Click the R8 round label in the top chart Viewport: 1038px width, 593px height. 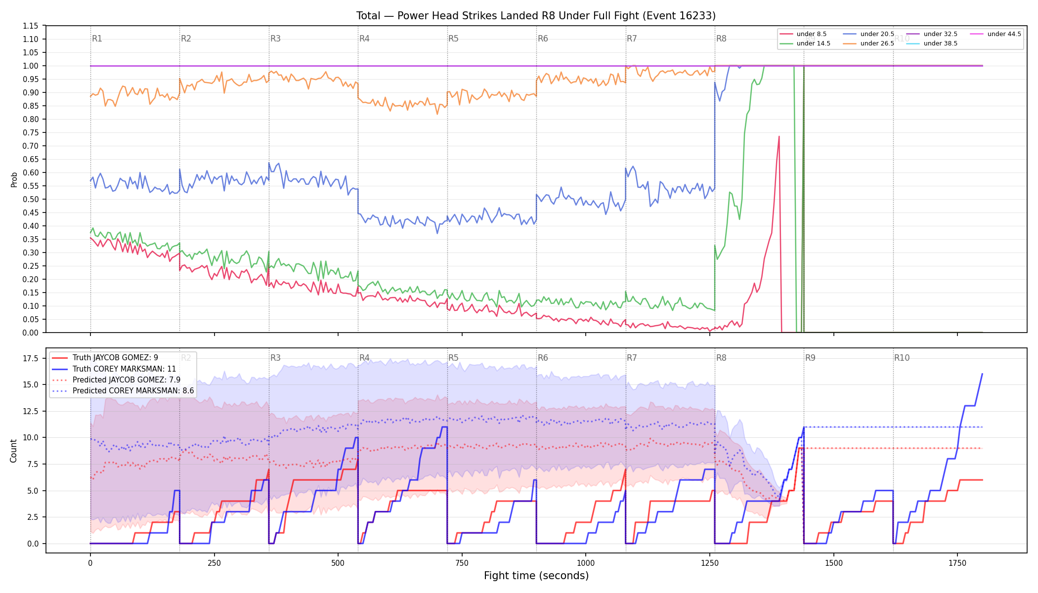point(721,39)
